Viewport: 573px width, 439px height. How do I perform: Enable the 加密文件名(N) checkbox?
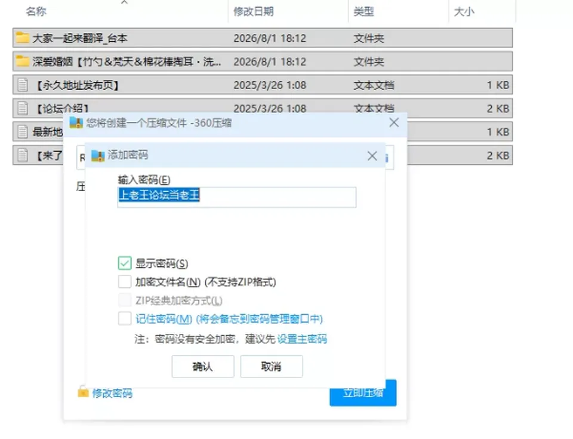(125, 282)
